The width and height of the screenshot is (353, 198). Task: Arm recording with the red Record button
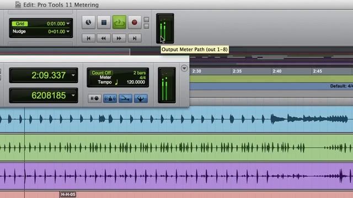point(135,22)
